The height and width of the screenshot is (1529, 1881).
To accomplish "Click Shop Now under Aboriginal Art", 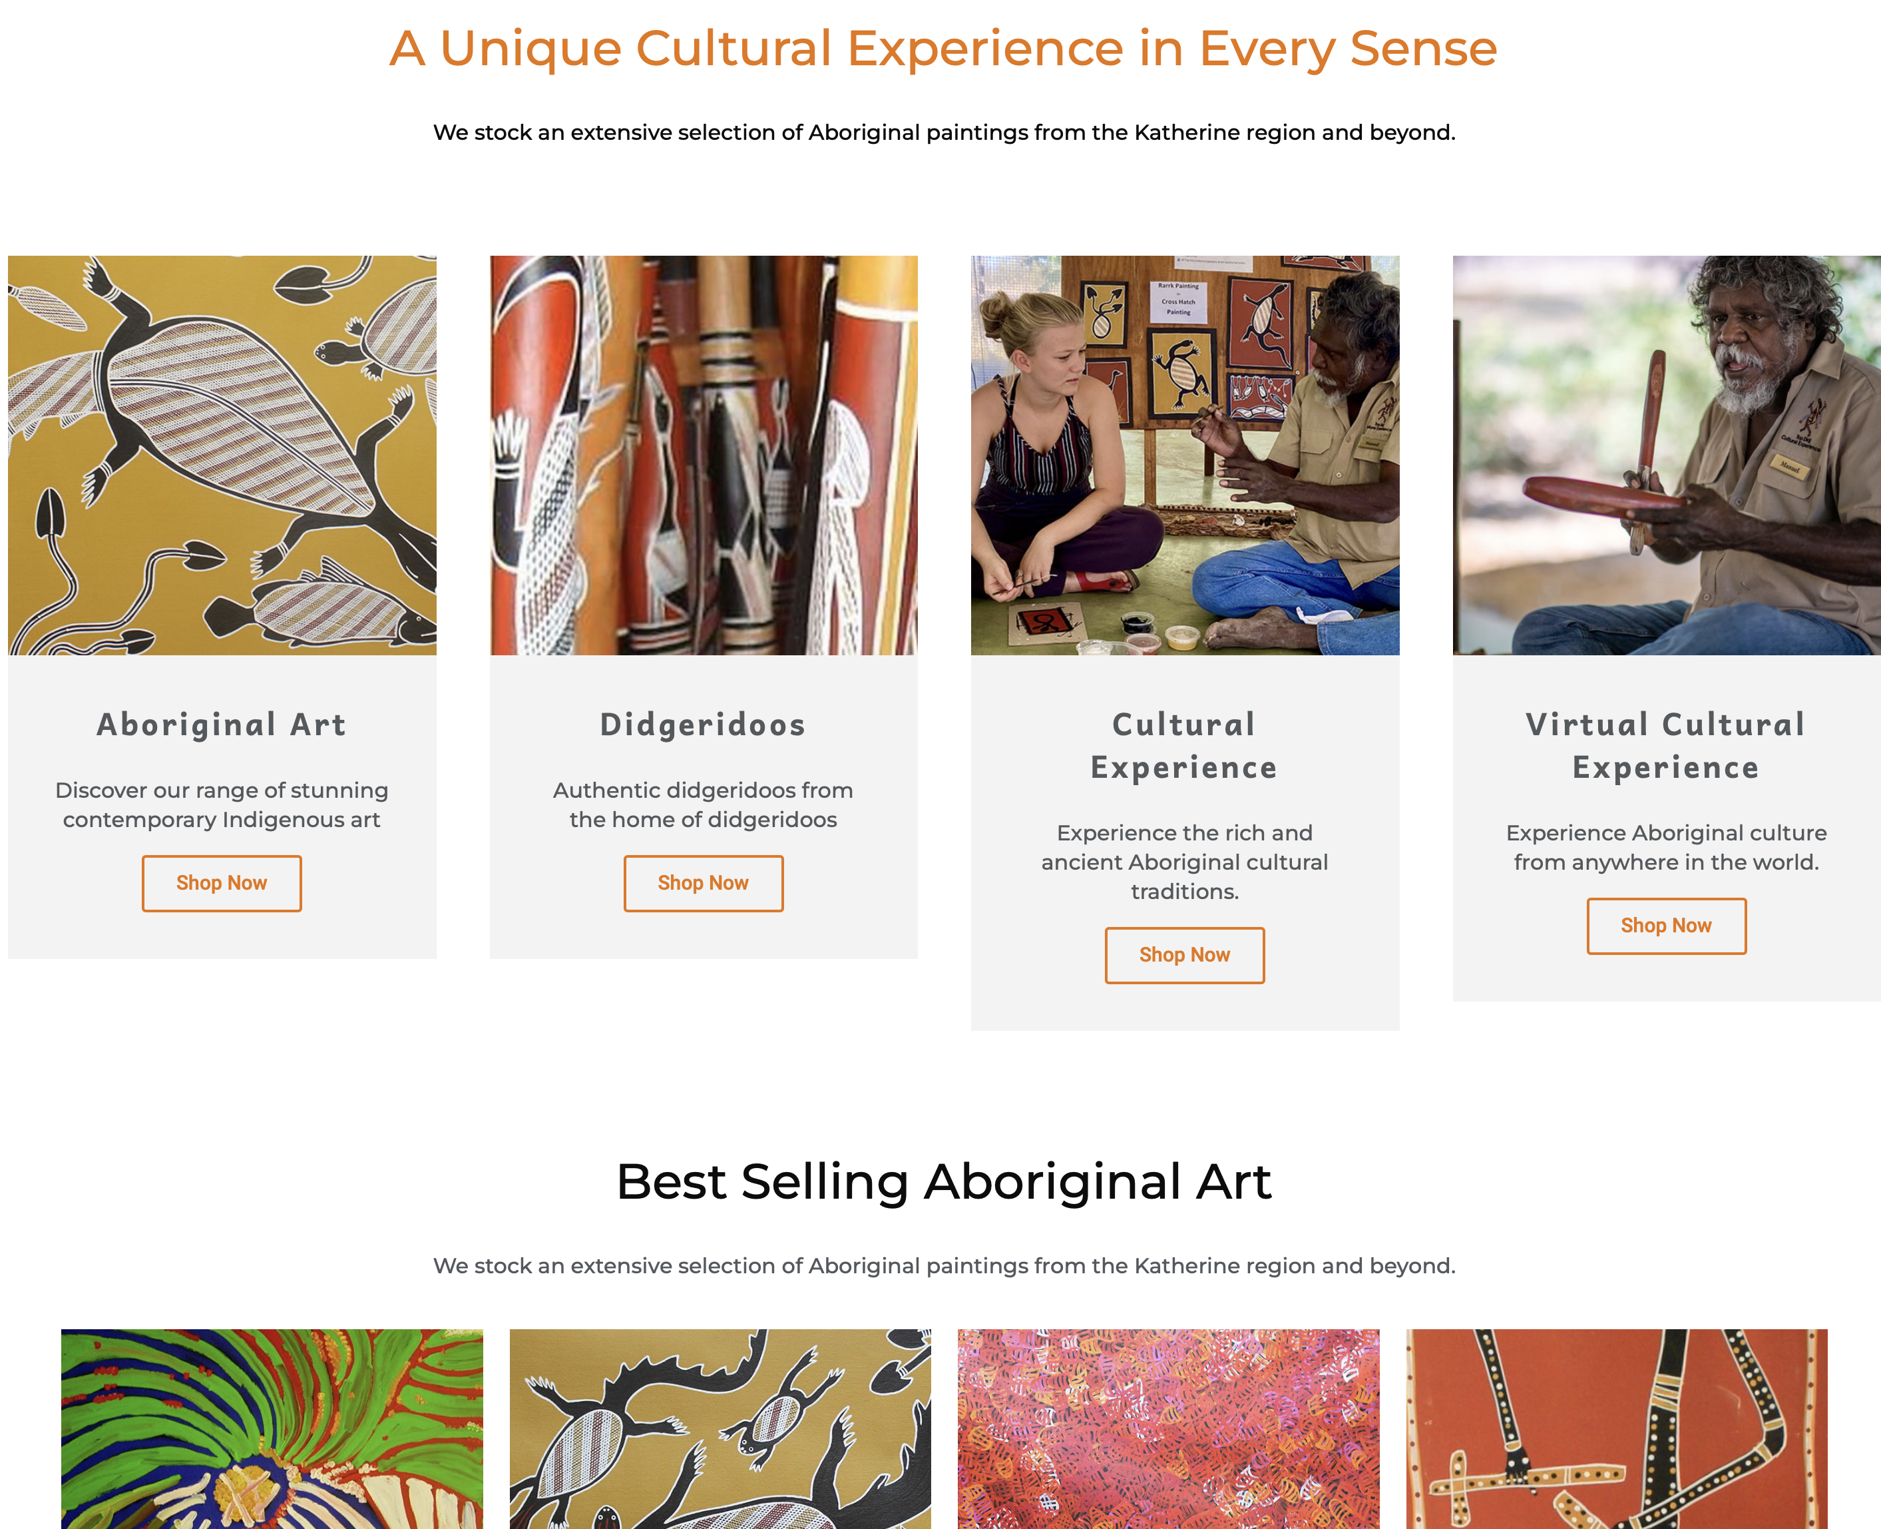I will point(221,882).
